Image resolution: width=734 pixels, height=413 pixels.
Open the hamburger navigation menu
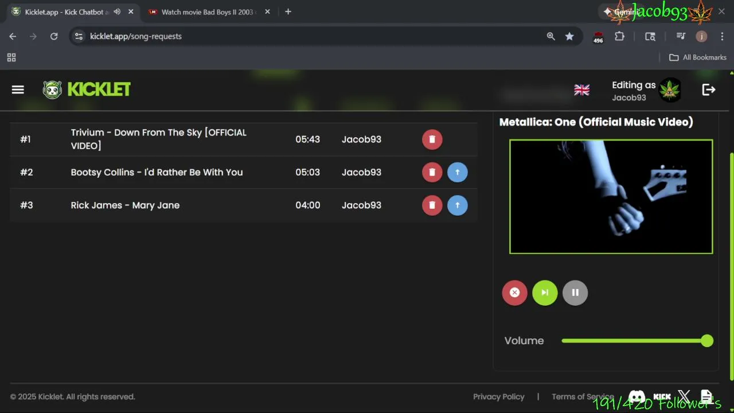click(x=18, y=89)
